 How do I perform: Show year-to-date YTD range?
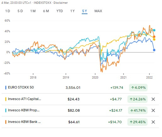pyautogui.click(x=59, y=11)
